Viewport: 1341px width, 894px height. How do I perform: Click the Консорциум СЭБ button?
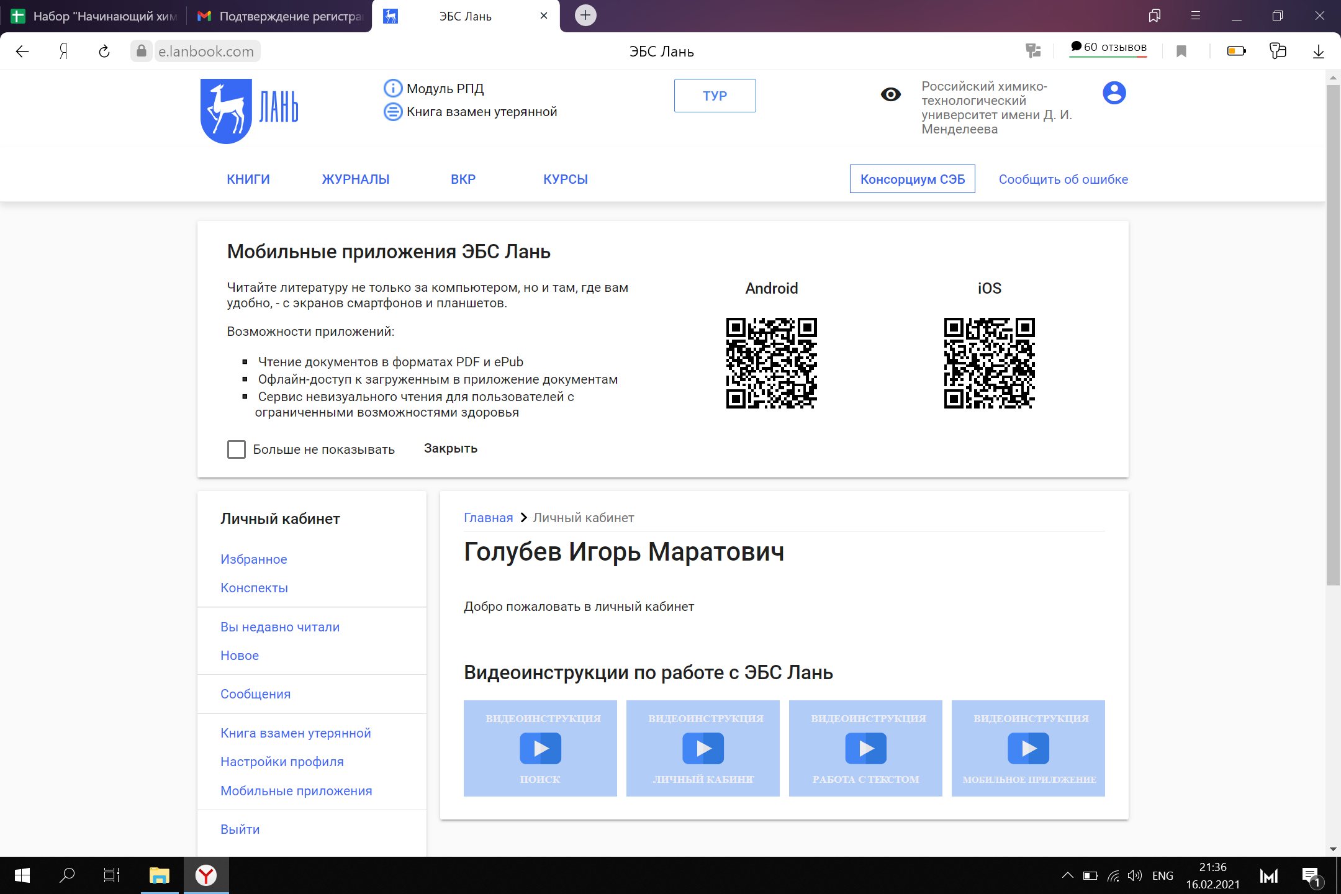[913, 179]
